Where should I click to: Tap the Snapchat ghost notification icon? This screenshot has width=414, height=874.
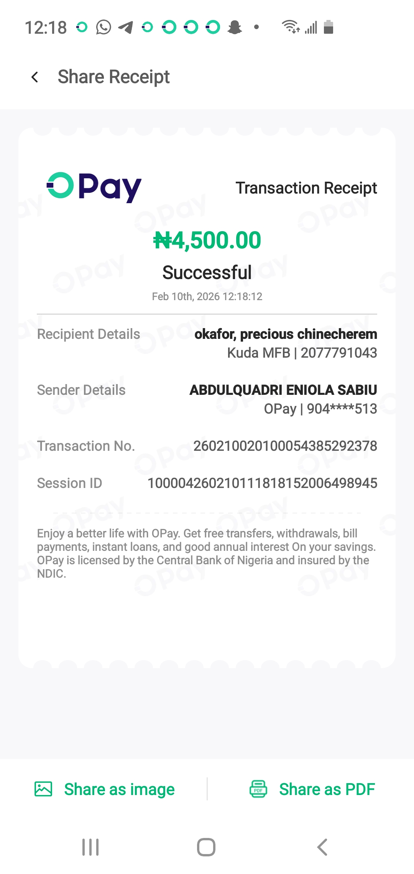click(235, 27)
